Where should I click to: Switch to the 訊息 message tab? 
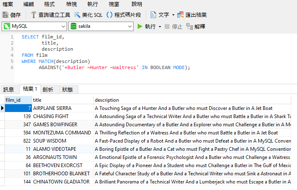click(9, 89)
